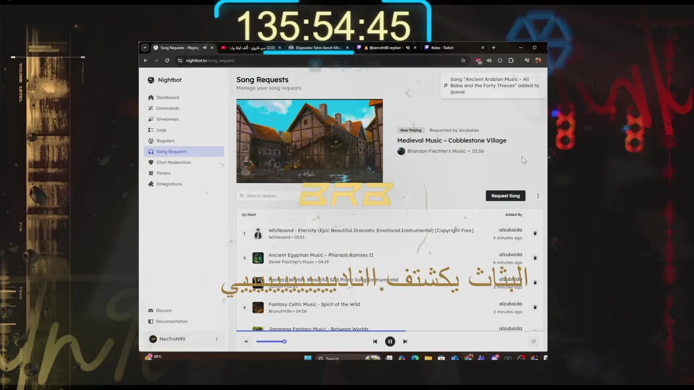Delete Fantasy Celtic Music from queue

(x=535, y=307)
